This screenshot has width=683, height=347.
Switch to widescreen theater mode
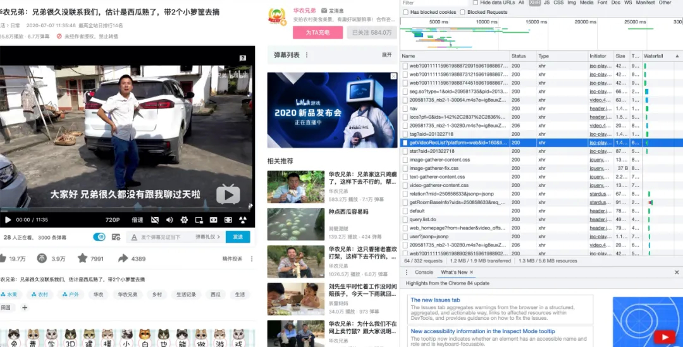point(214,220)
